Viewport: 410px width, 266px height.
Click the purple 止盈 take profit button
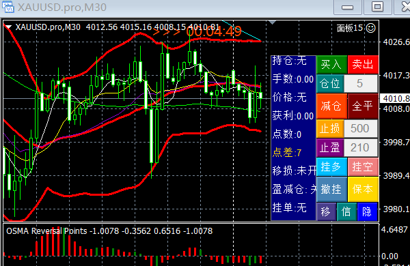330,148
